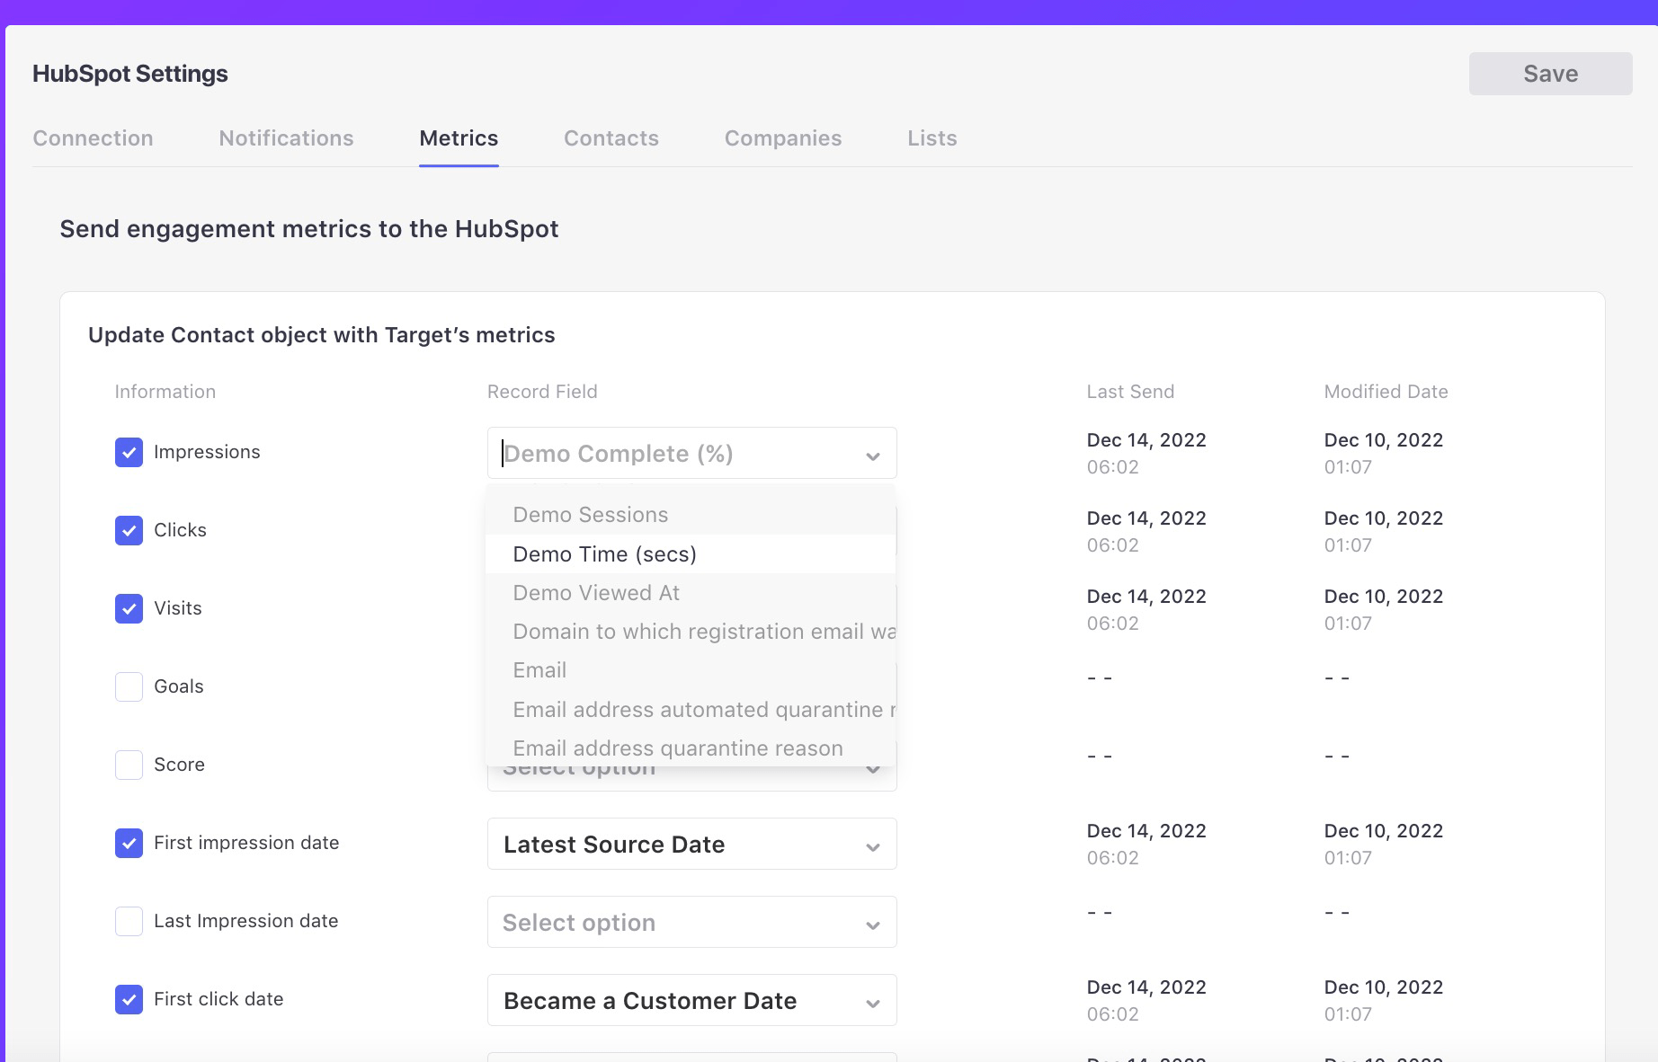The image size is (1658, 1062).
Task: Select 'Email' from the dropdown list
Action: [539, 669]
